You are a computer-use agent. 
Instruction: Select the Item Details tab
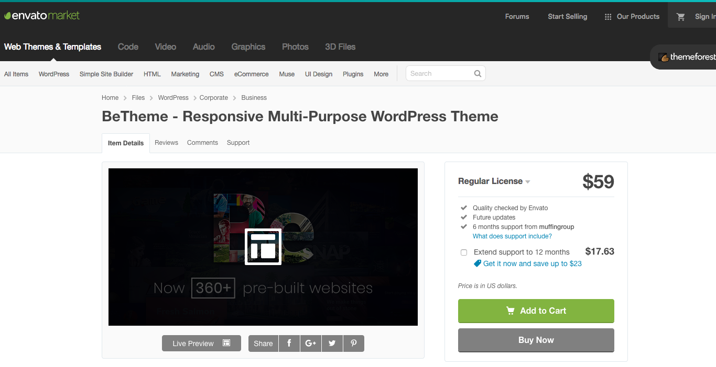tap(126, 143)
